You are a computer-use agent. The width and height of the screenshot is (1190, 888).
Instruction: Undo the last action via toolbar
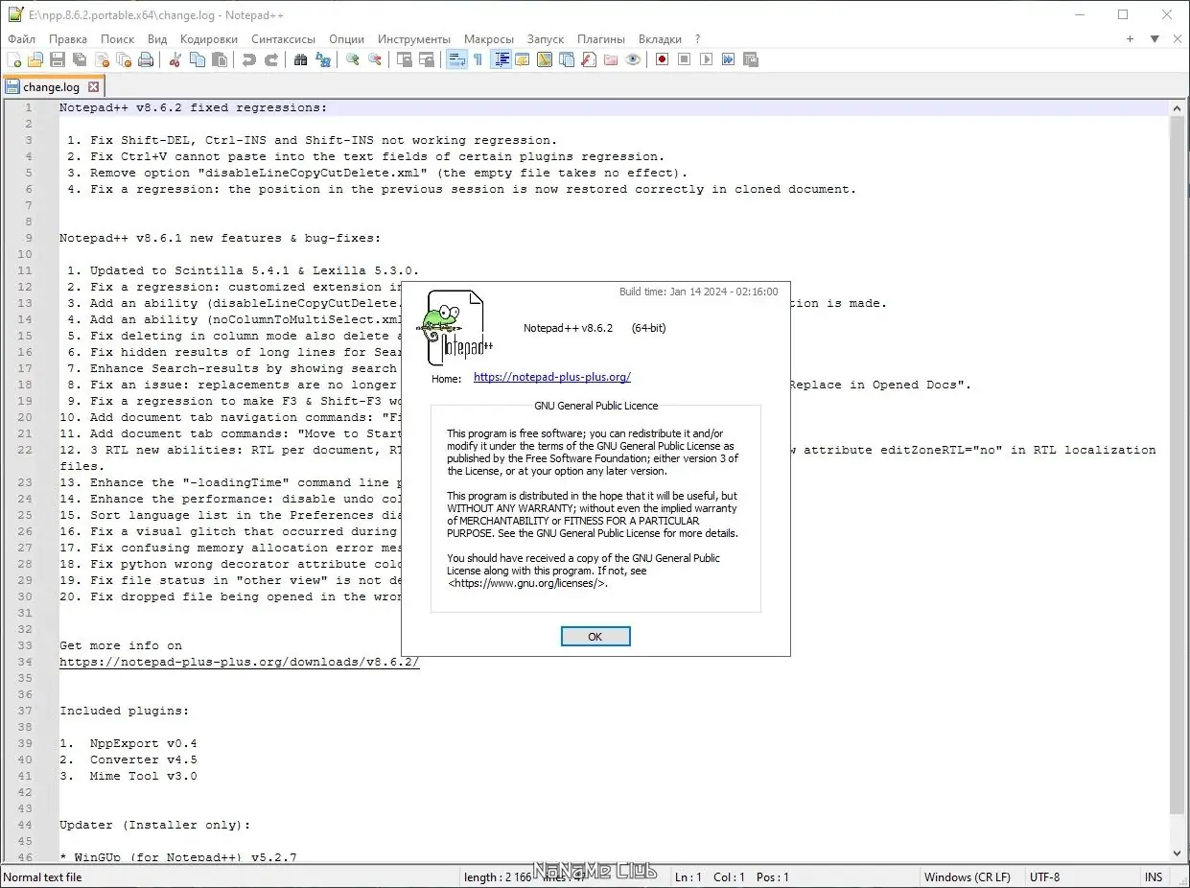tap(249, 59)
